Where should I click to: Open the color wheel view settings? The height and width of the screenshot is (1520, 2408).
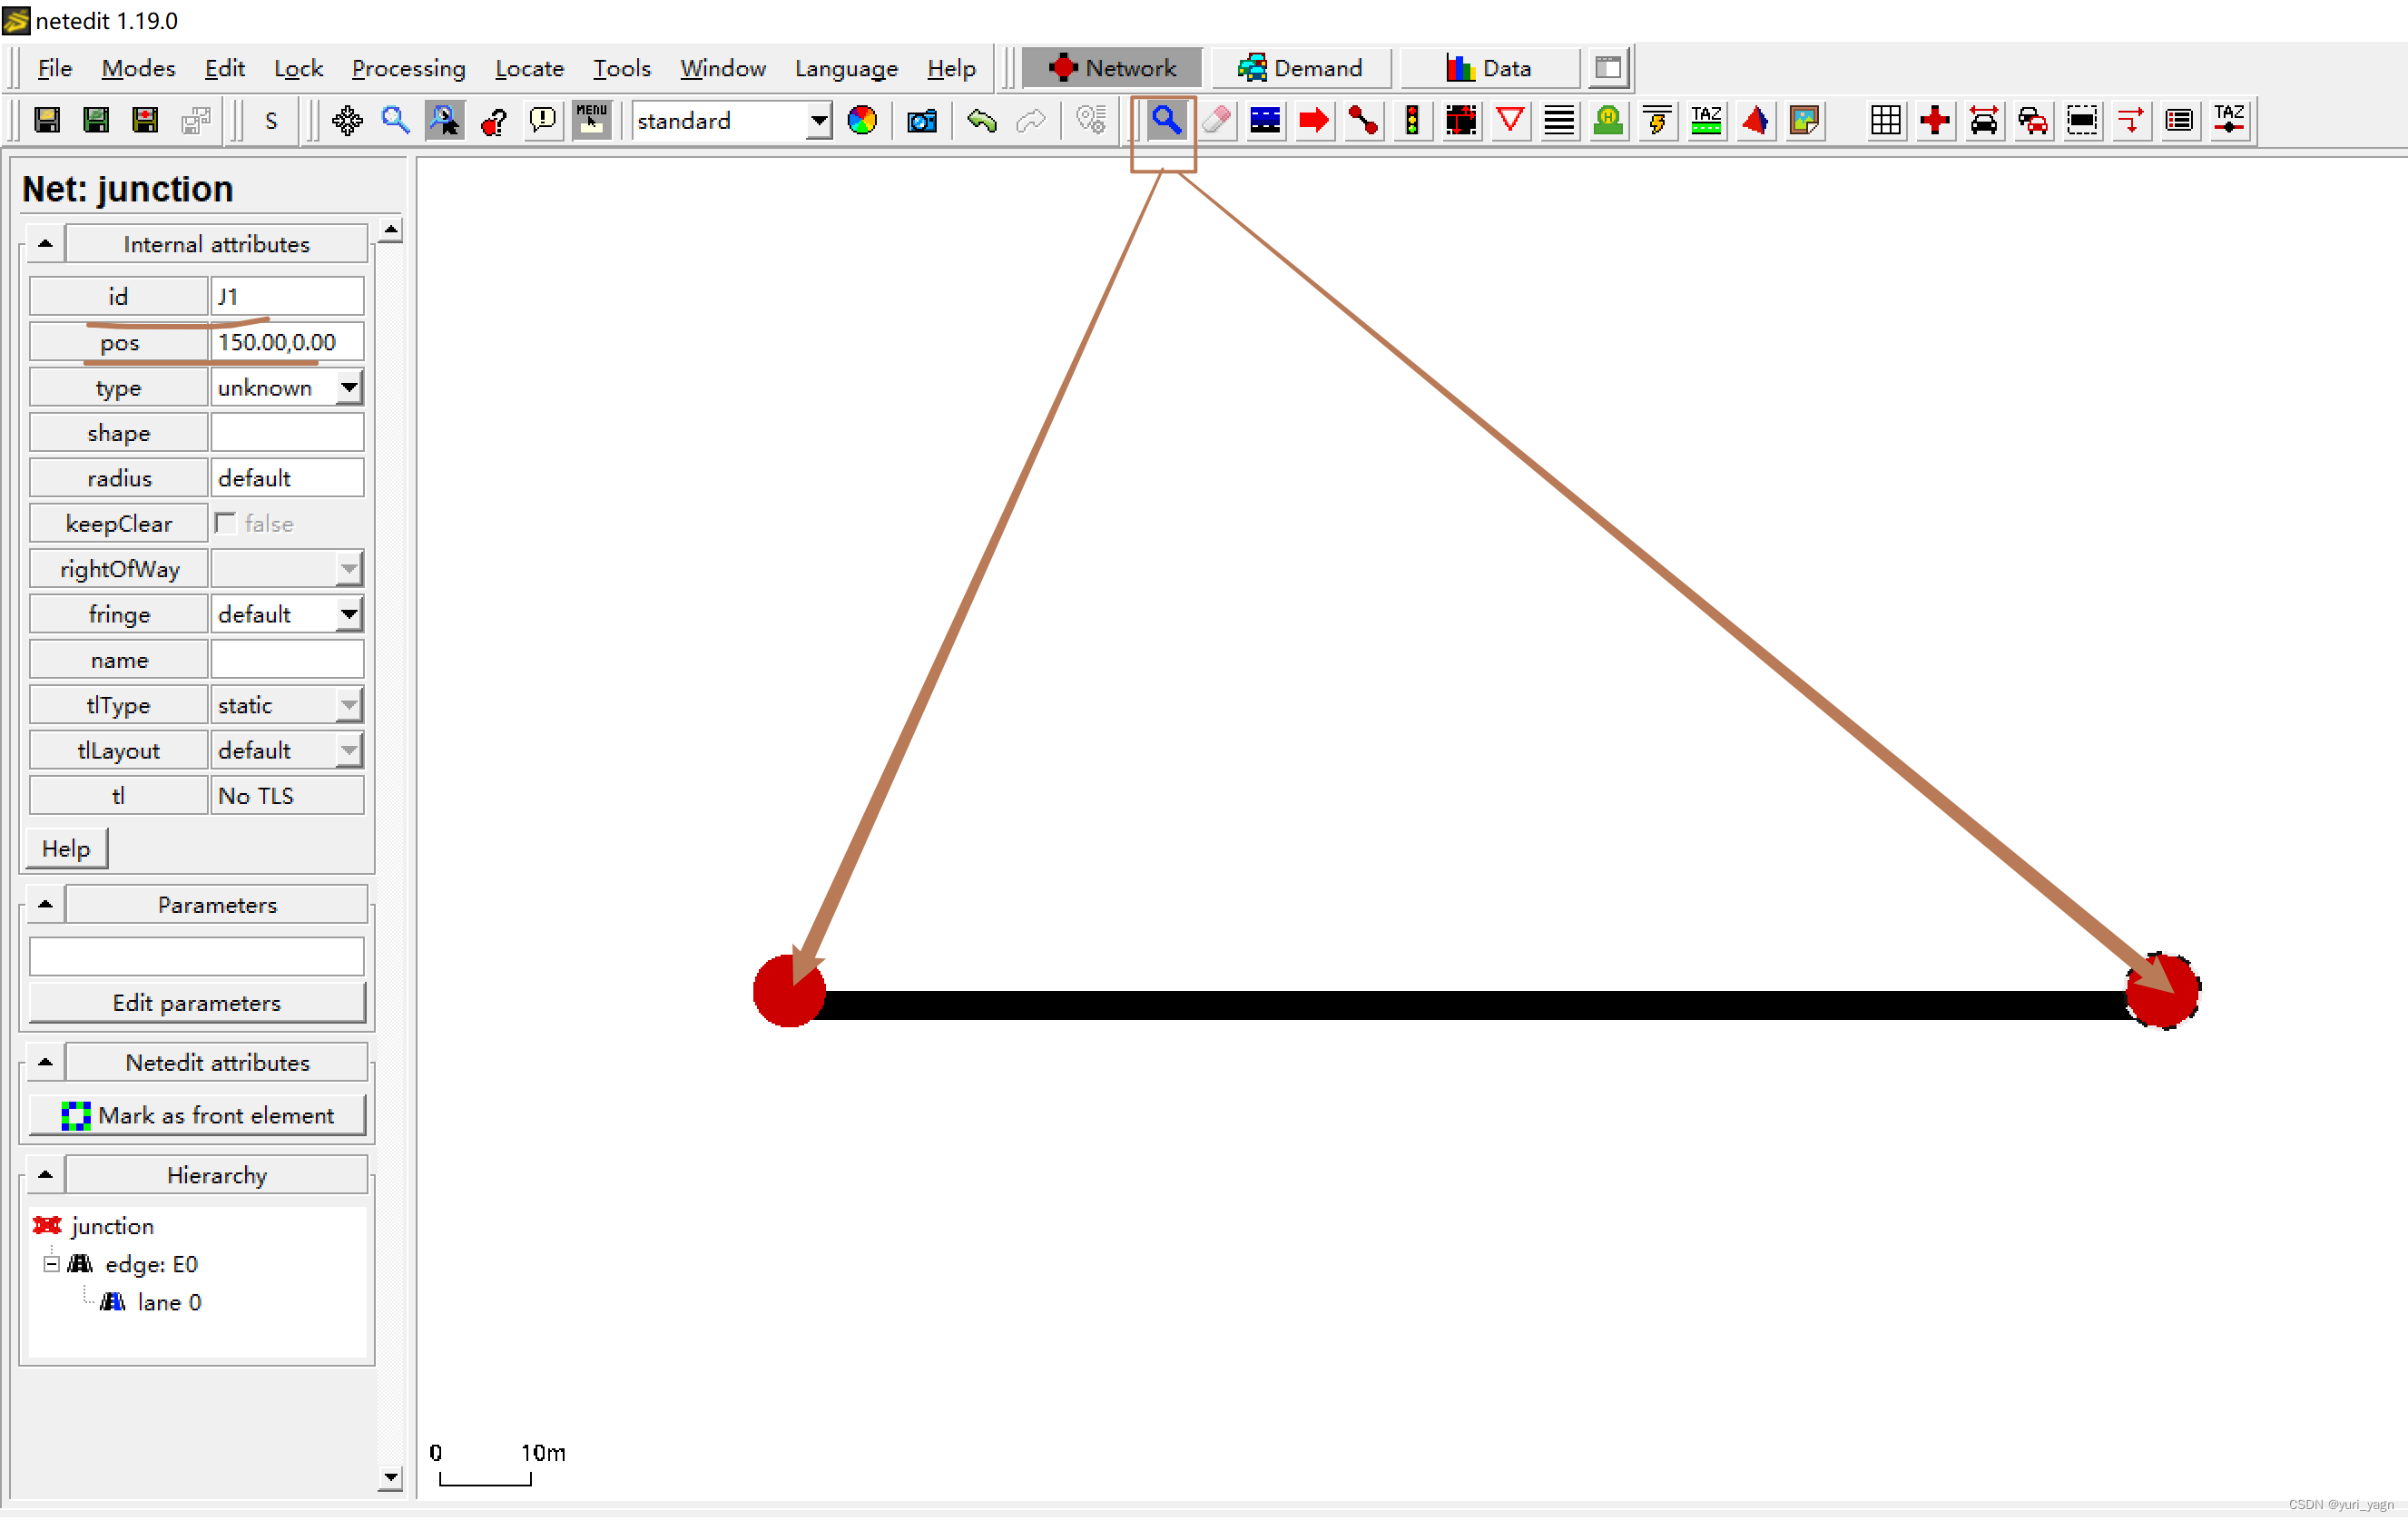tap(861, 121)
